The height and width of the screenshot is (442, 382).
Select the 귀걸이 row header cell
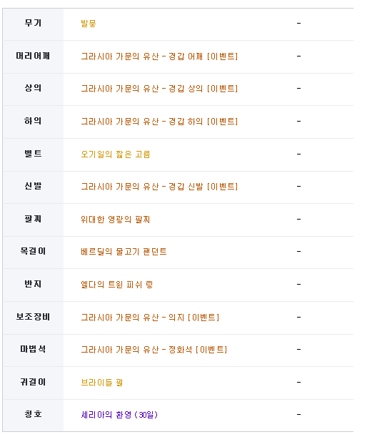click(34, 383)
